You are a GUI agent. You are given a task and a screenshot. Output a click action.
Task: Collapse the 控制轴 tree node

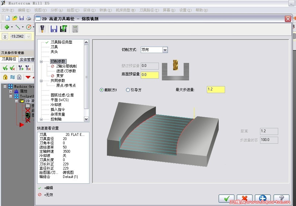[41, 119]
